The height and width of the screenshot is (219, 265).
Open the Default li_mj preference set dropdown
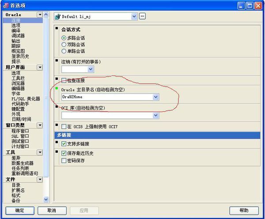(x=134, y=17)
